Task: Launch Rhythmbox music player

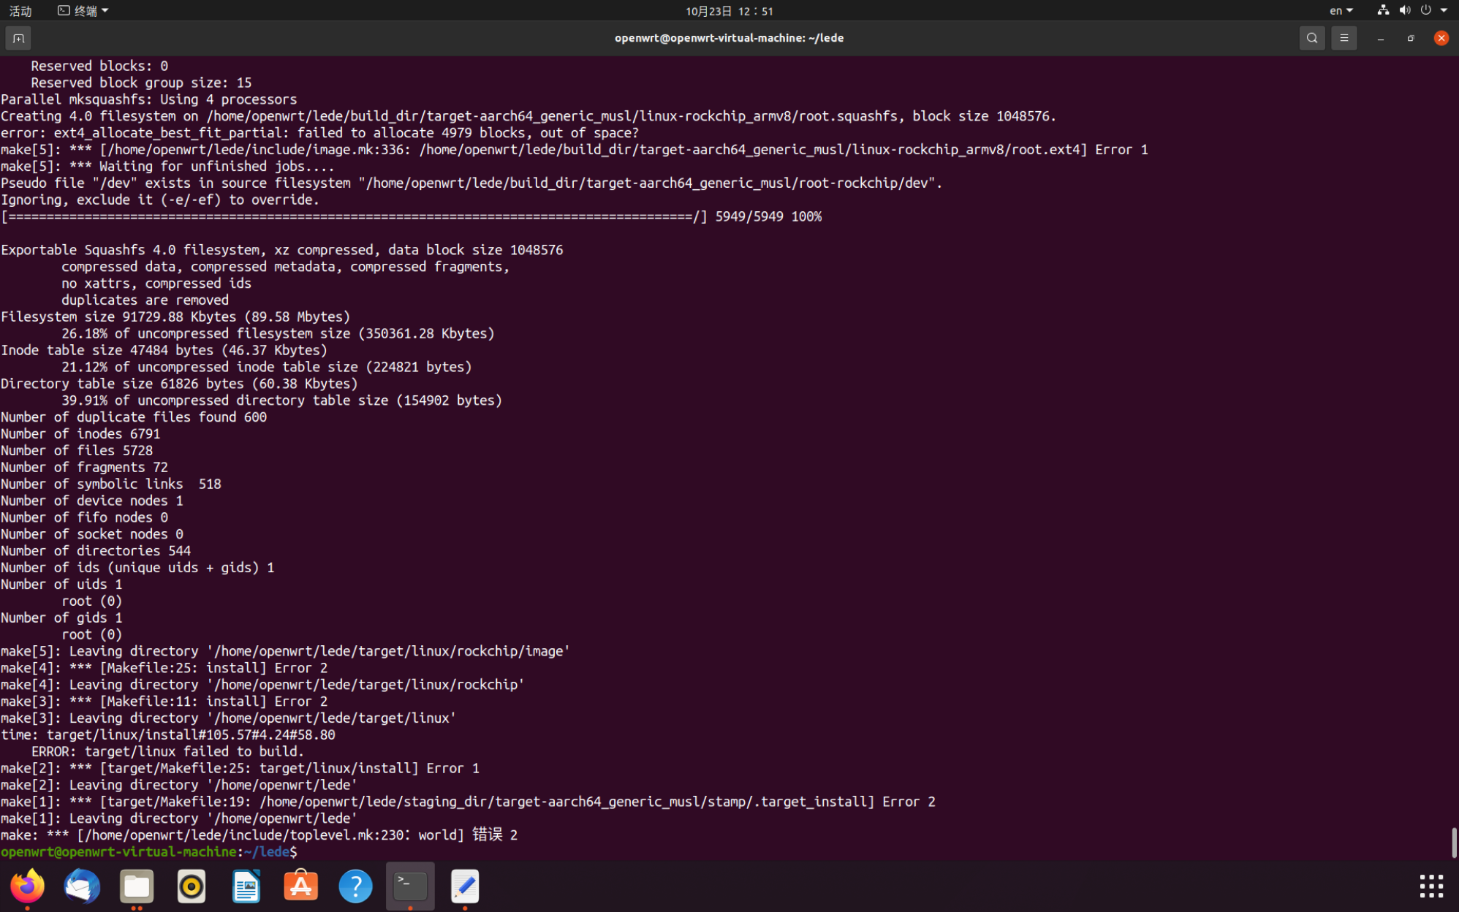Action: point(191,886)
